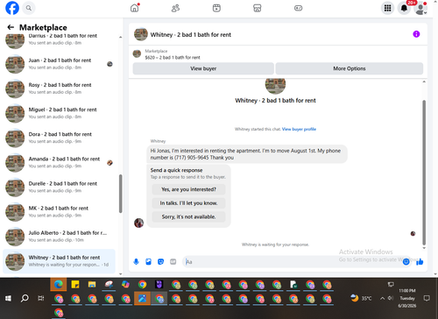The height and width of the screenshot is (319, 438).
Task: Open Windows taskbar search
Action: click(x=25, y=298)
